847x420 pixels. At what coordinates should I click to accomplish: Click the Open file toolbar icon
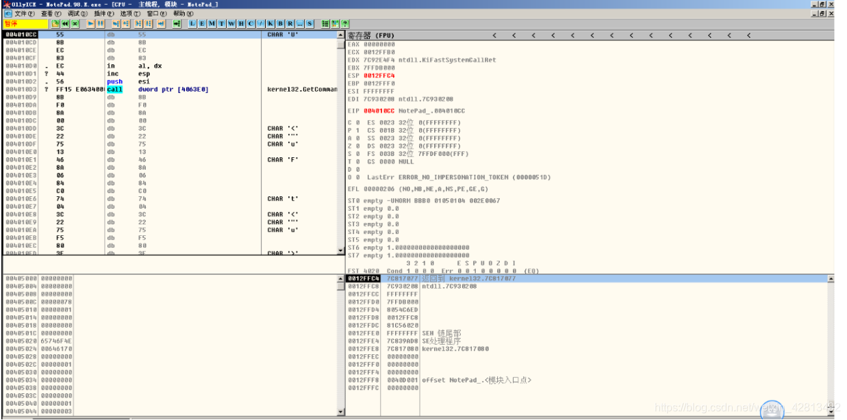coord(55,23)
